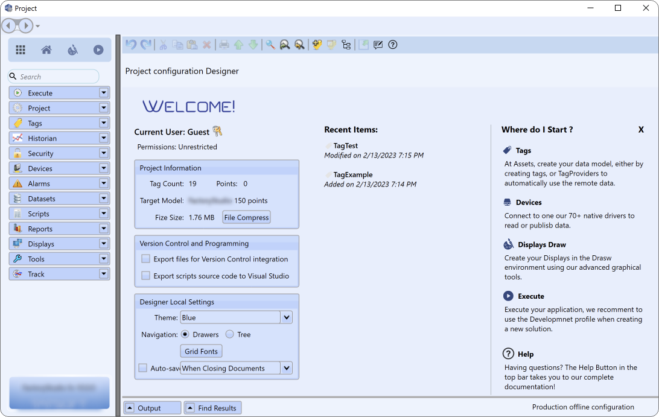Open the When Closing Documents dropdown

286,368
